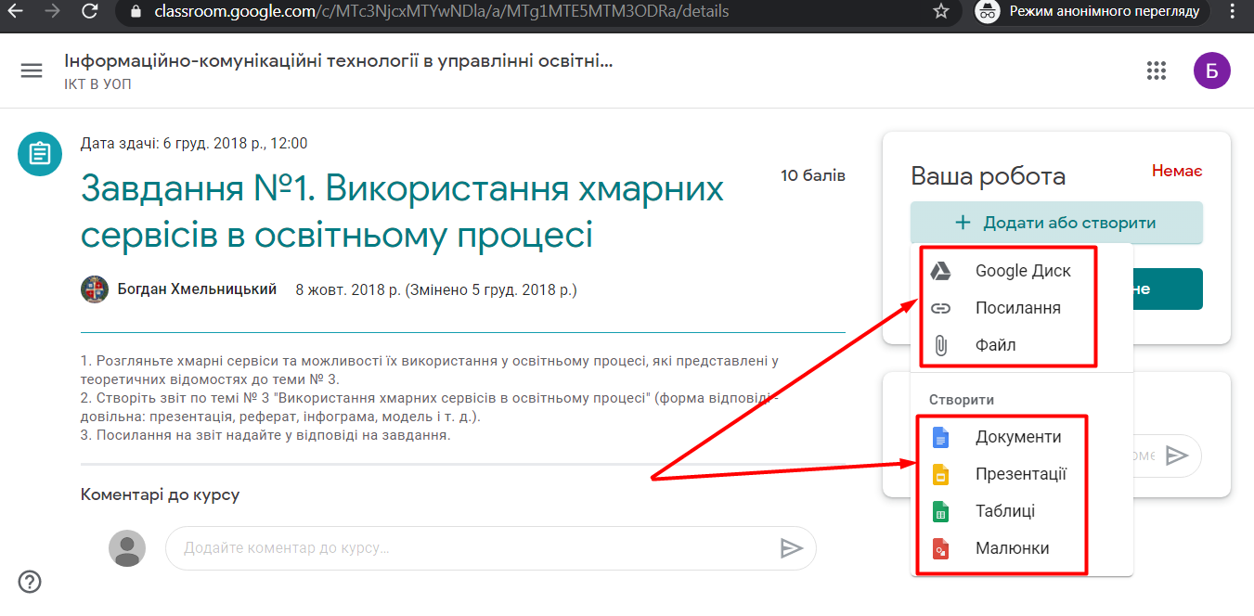Click the Ваша робота heading

pos(988,176)
